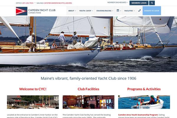Click the Camden Yacht Club burgee logo
The width and height of the screenshot is (177, 118).
[22, 11]
